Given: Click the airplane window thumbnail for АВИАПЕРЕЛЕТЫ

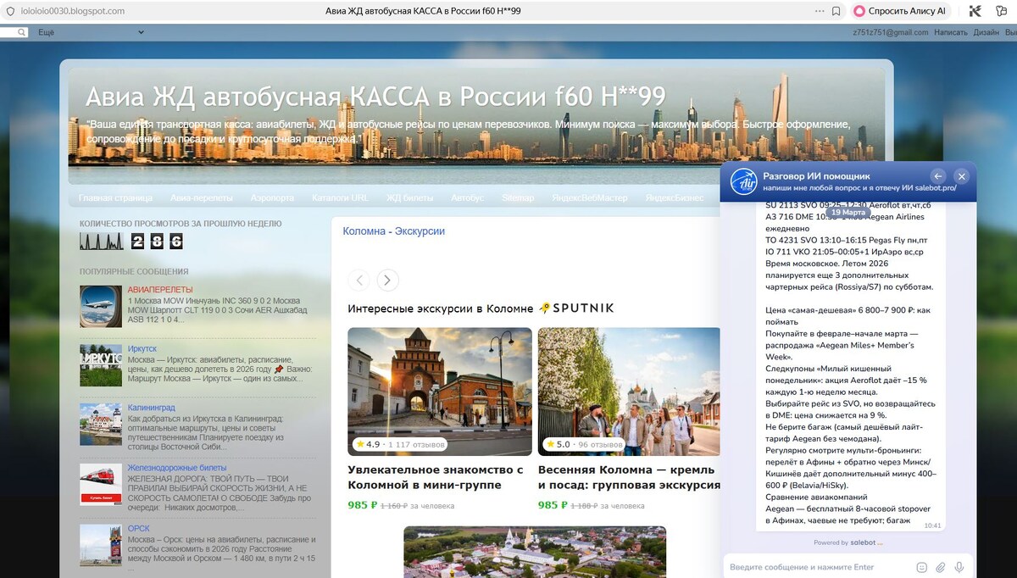Looking at the screenshot, I should click(101, 307).
